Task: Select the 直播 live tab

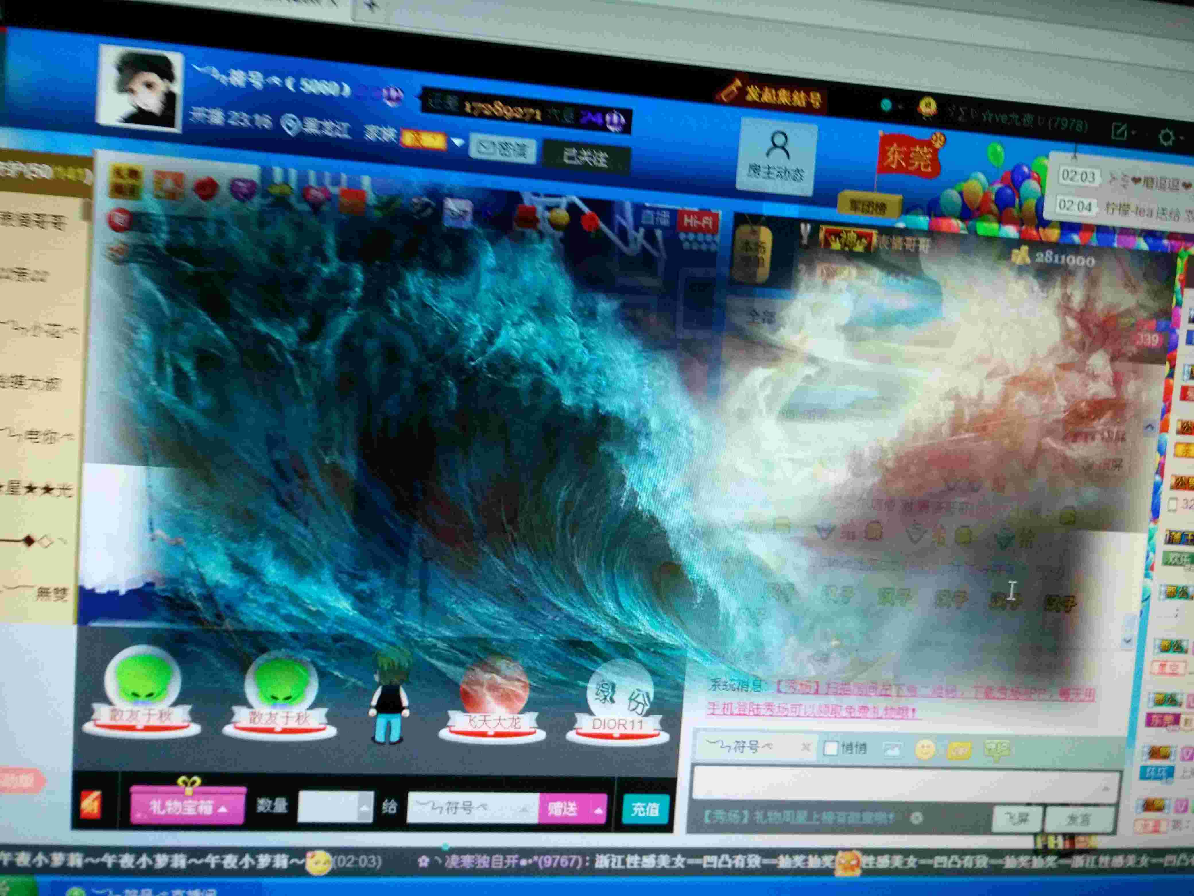Action: [655, 218]
